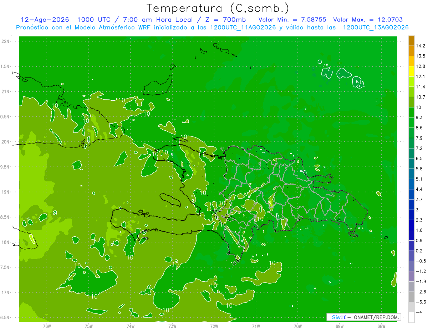
Task: Select the date text "12-Ago-2026"
Action: 45,20
